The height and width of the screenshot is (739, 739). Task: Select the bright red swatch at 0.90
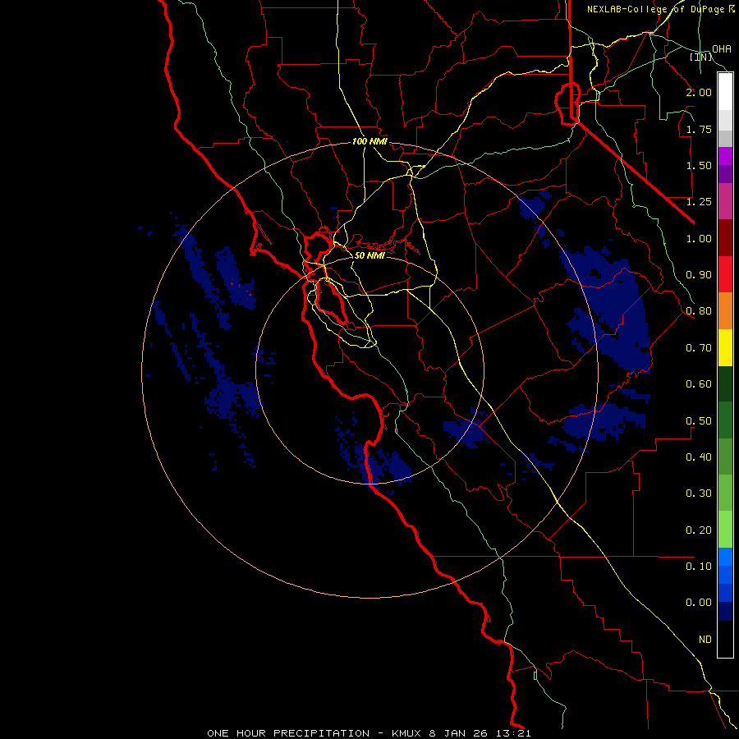pos(725,274)
